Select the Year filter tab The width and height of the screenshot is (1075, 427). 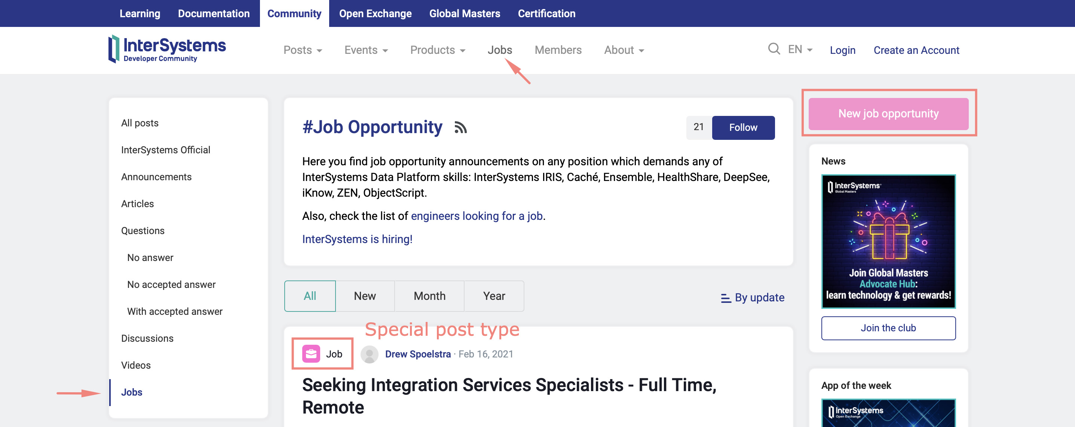tap(494, 296)
